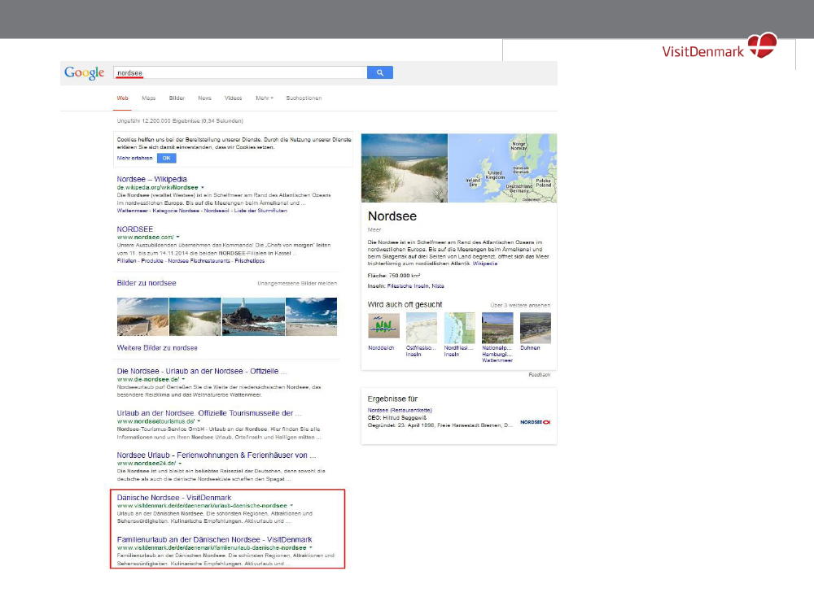
Task: Click the VisitDenmark heart logo
Action: point(762,45)
